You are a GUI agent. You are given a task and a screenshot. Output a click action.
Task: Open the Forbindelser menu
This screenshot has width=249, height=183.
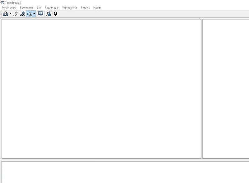point(9,7)
